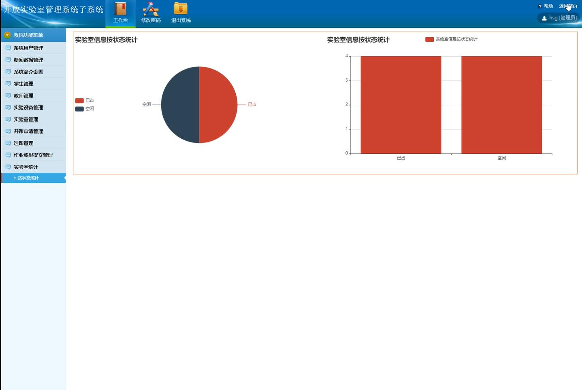Expand the 实验设备管理 menu
582x390 pixels.
[x=28, y=108]
